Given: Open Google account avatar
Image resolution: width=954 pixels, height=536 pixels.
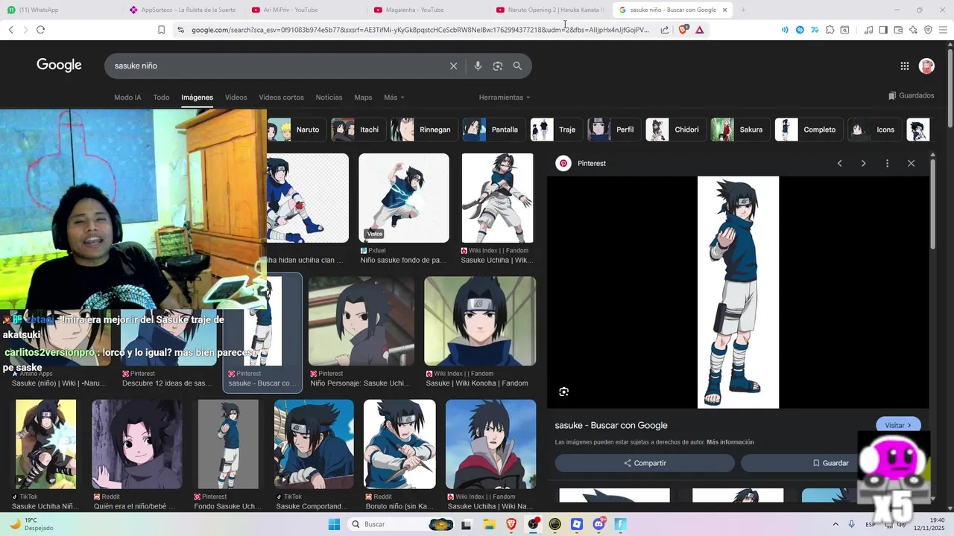Looking at the screenshot, I should click(926, 66).
